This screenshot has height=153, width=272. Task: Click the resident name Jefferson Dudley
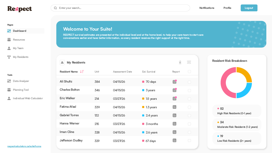[x=71, y=140]
